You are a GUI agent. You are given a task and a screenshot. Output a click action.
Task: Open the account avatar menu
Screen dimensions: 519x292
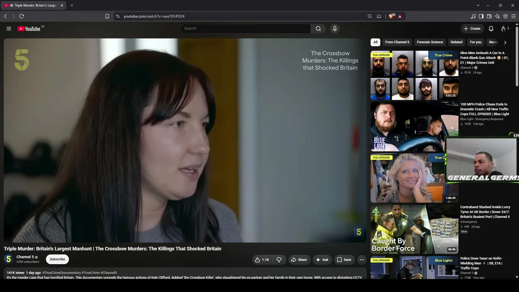click(505, 29)
